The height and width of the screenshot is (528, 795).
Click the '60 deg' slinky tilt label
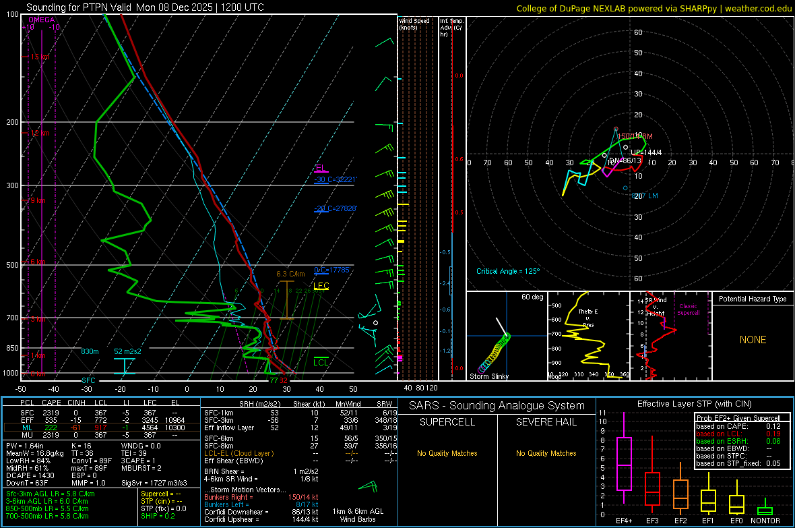pos(532,297)
